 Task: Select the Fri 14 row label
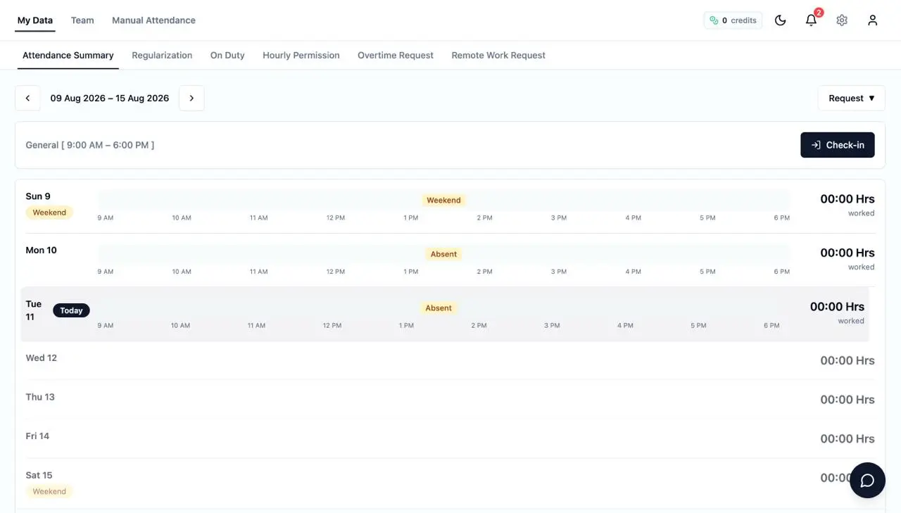37,436
